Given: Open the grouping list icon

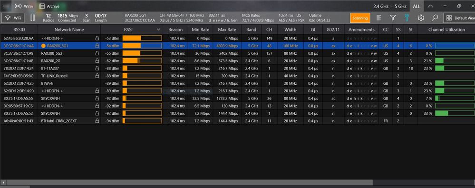Looking at the screenshot, I should click(x=378, y=18).
